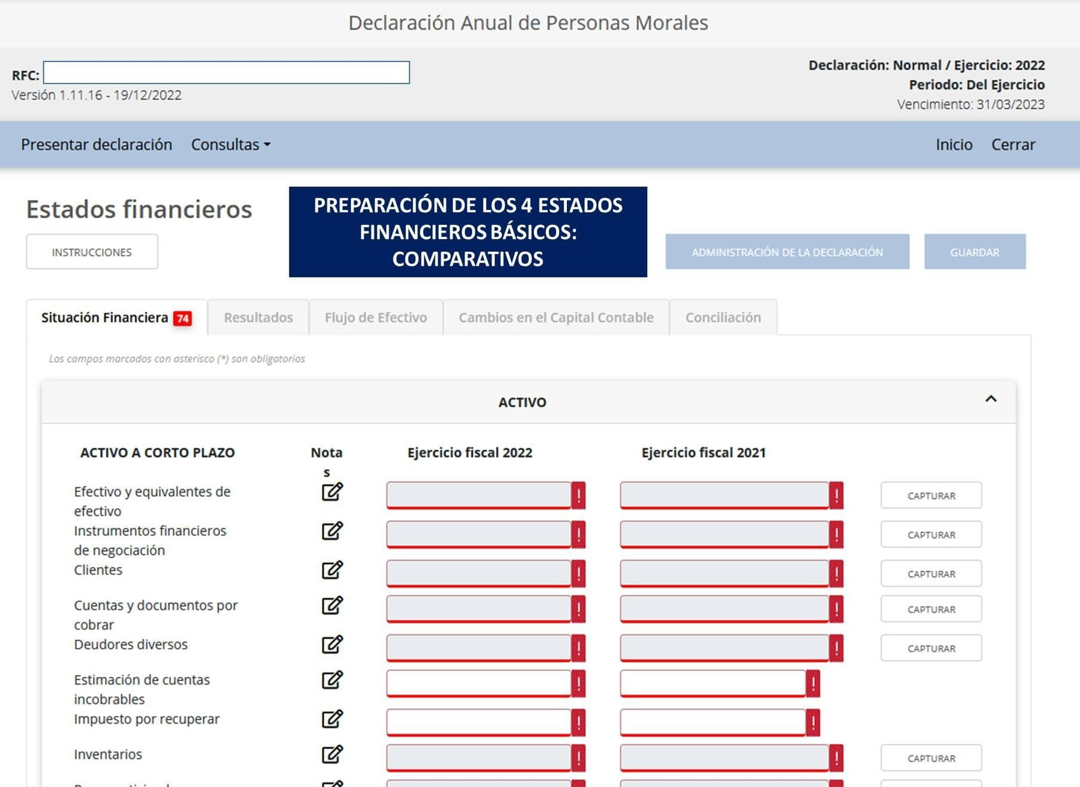Screen dimensions: 1080x787
Task: Open note editor for Instrumentos financieros
Action: click(332, 531)
